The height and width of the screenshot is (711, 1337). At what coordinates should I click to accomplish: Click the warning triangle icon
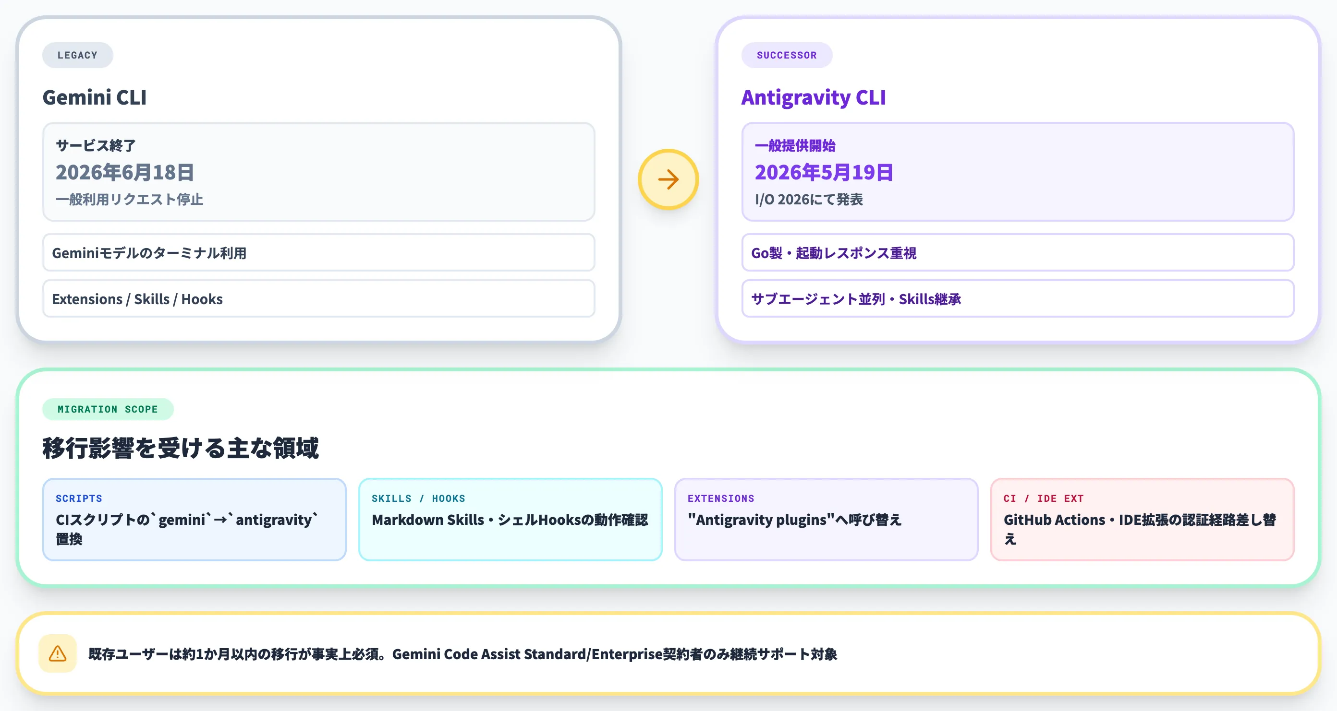point(58,653)
